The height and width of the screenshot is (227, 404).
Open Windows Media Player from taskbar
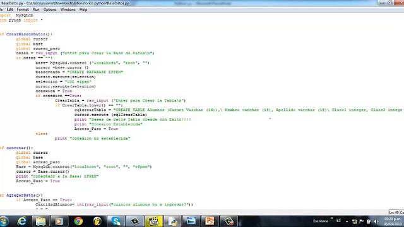point(59,221)
